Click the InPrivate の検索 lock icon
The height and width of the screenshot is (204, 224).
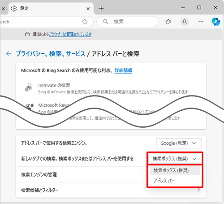coord(28,87)
